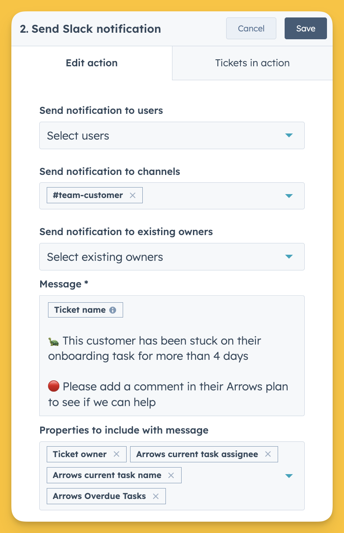344x533 pixels.
Task: Open the Select users dropdown arrow
Action: pos(289,136)
